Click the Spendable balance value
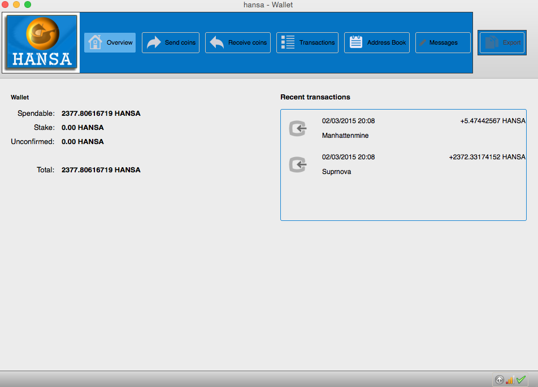Screen dimensions: 538x387 tap(101, 113)
